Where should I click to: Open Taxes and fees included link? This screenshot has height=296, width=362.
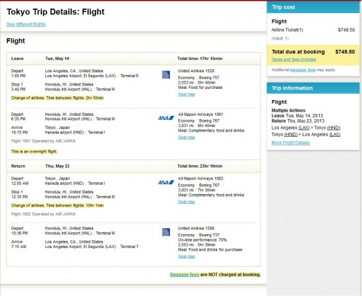point(294,59)
